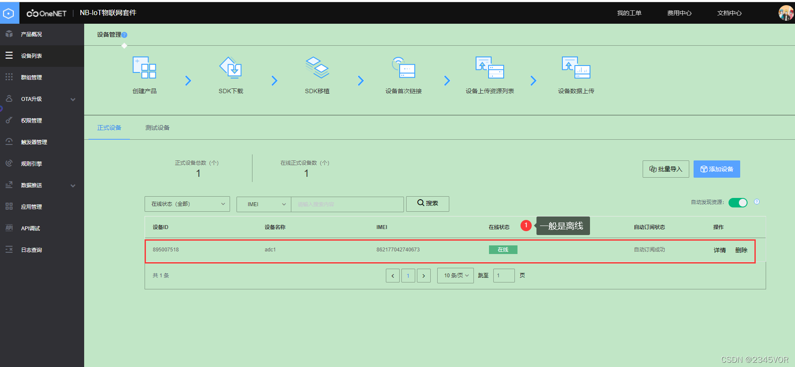
Task: Expand the OTA升级 sidebar chevron
Action: pyautogui.click(x=73, y=99)
